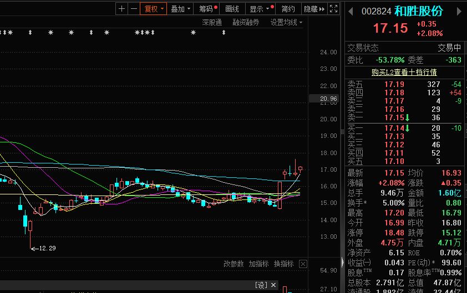Screen dimensions: 467x293
Task: Click stock code 002824
Action: click(x=376, y=11)
